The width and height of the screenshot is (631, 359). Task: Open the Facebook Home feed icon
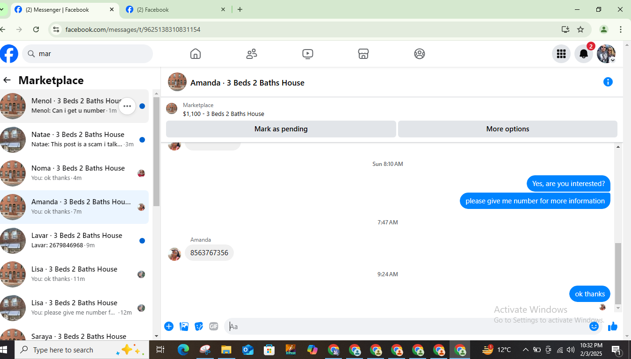[x=196, y=54]
